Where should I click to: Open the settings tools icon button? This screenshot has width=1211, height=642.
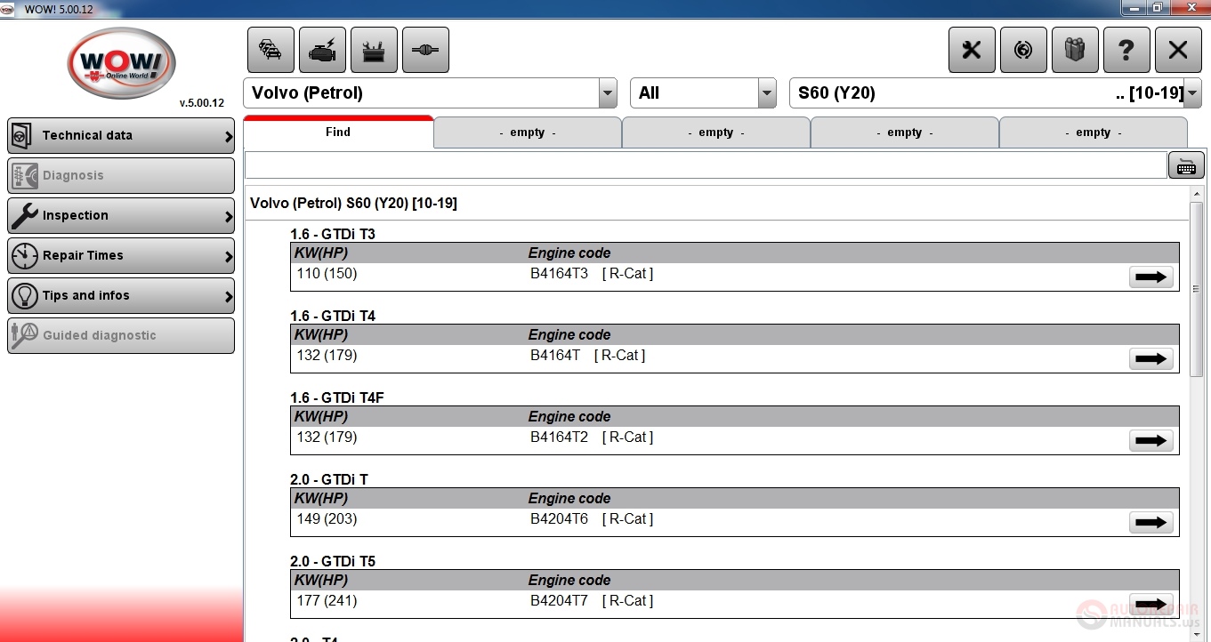(x=972, y=50)
